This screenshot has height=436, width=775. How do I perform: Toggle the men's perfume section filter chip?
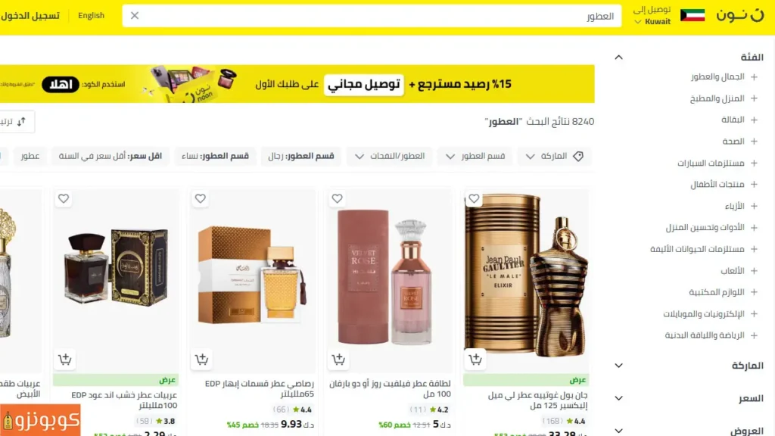(301, 156)
